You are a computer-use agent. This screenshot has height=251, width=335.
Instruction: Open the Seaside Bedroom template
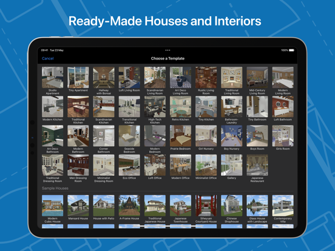tap(129, 136)
